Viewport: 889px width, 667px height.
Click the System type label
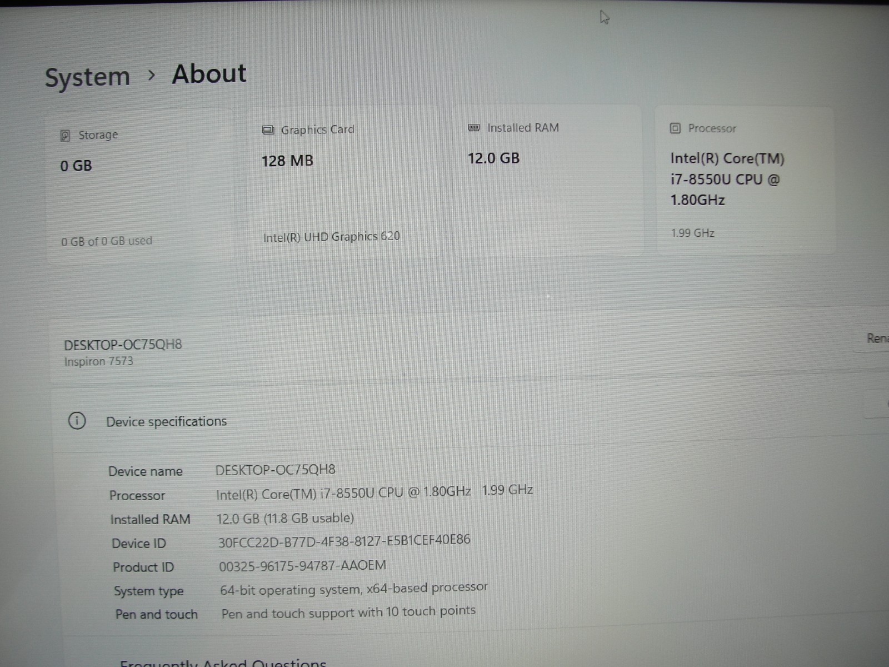149,591
